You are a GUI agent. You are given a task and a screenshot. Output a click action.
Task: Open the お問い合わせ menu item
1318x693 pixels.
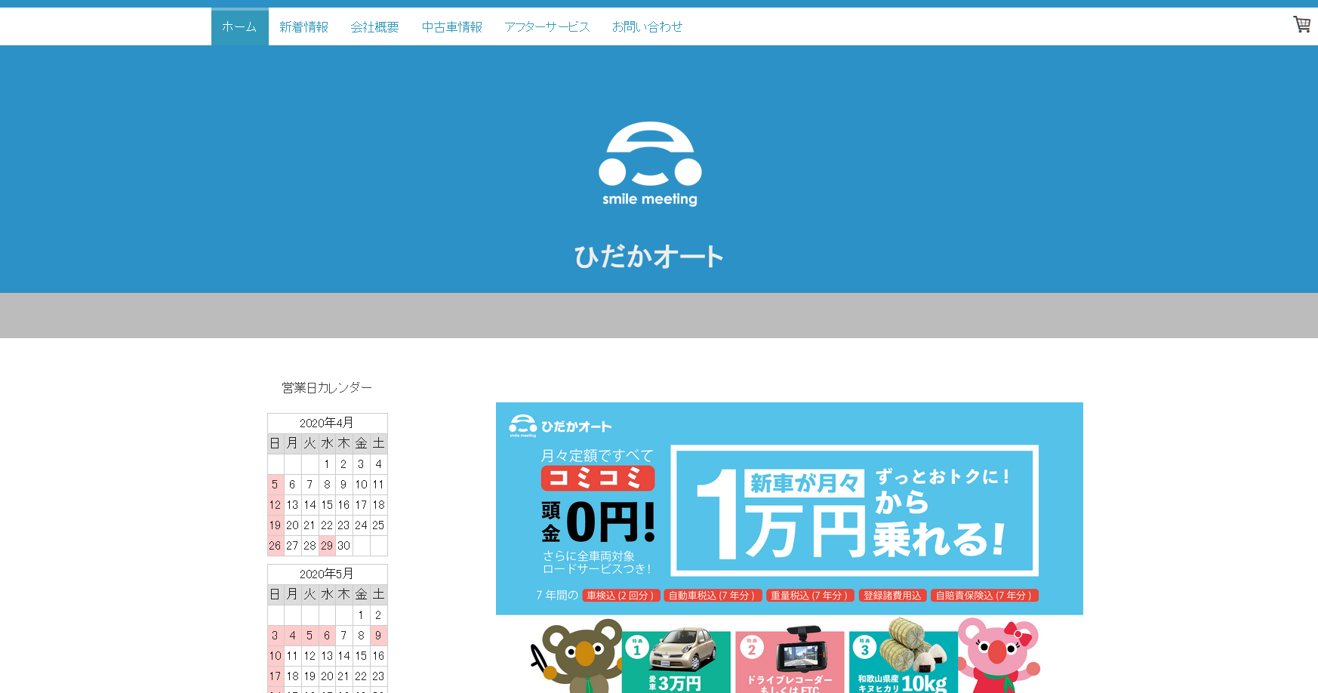pyautogui.click(x=647, y=26)
